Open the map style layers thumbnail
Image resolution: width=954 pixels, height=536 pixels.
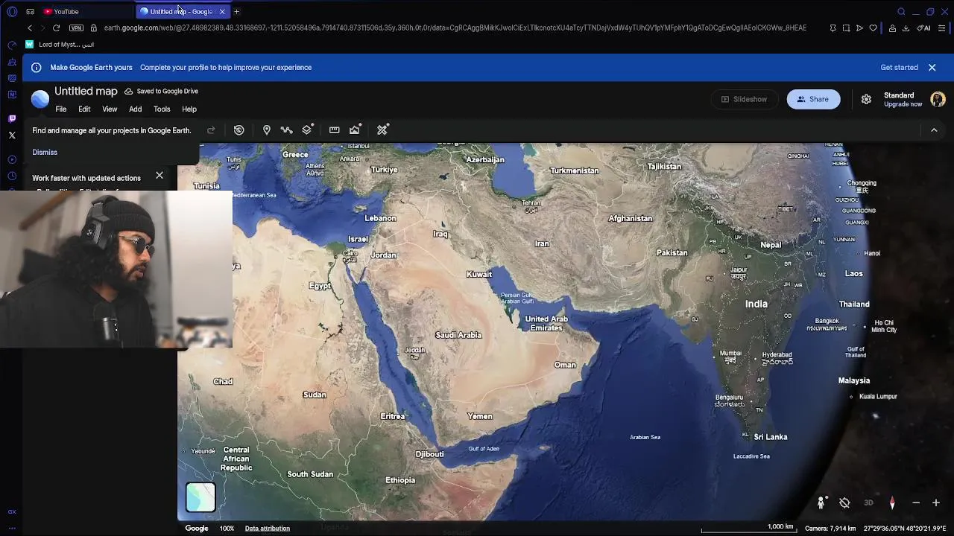[200, 497]
